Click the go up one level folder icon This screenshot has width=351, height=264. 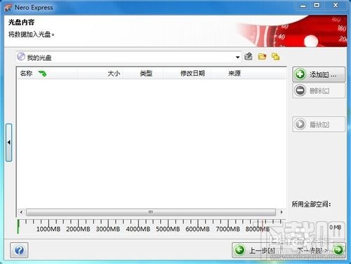[249, 57]
